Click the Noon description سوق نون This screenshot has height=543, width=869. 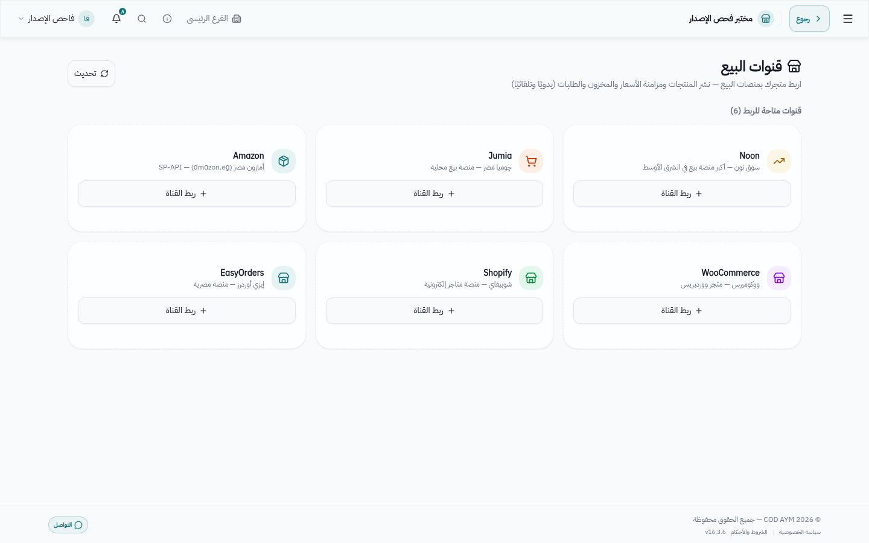[x=701, y=167]
